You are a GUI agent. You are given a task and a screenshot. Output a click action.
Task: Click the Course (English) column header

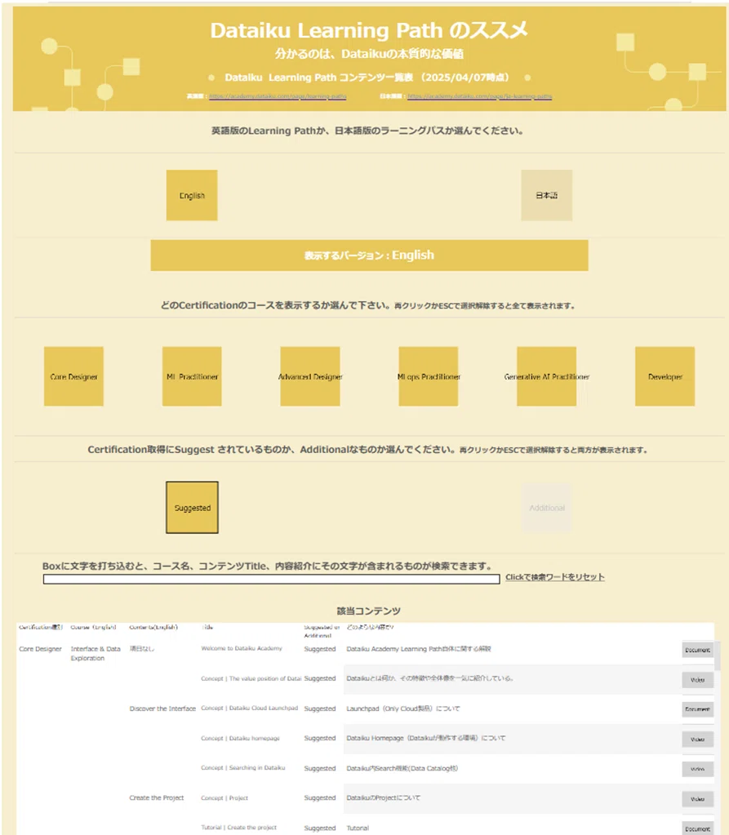[93, 627]
